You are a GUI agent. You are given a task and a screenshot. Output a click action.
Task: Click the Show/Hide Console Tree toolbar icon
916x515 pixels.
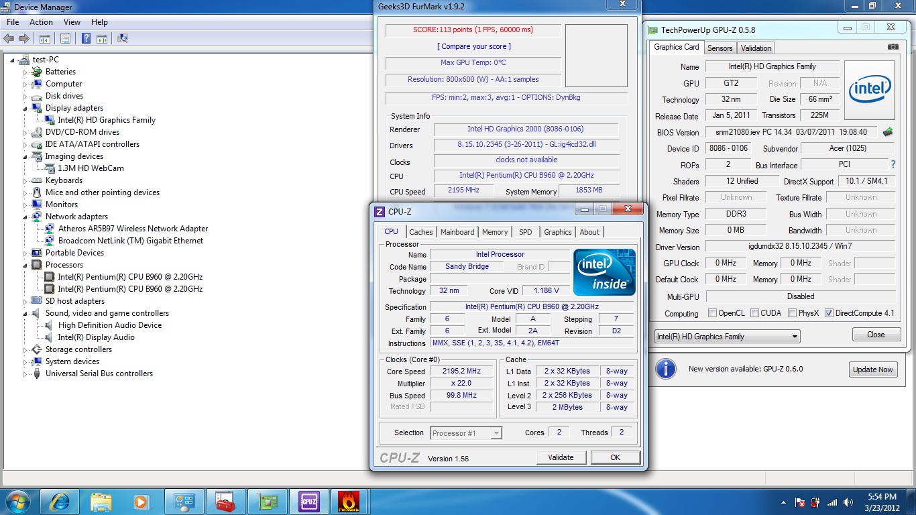pyautogui.click(x=46, y=38)
